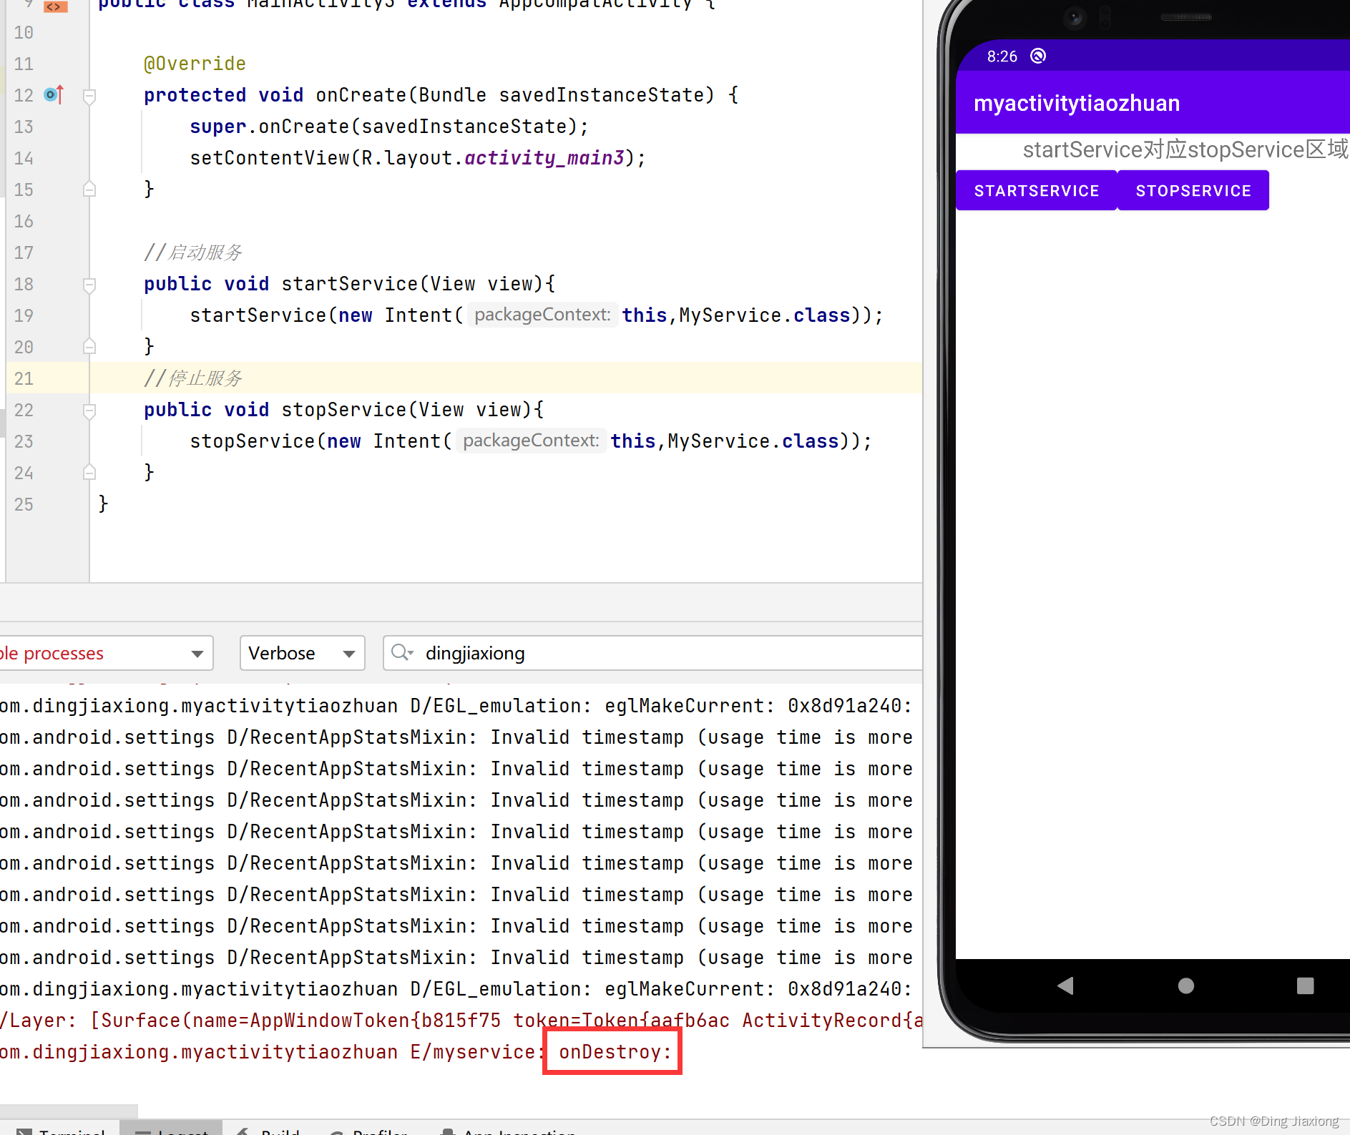Viewport: 1350px width, 1135px height.
Task: Collapse startService method using line 18 fold marker
Action: pyautogui.click(x=89, y=285)
